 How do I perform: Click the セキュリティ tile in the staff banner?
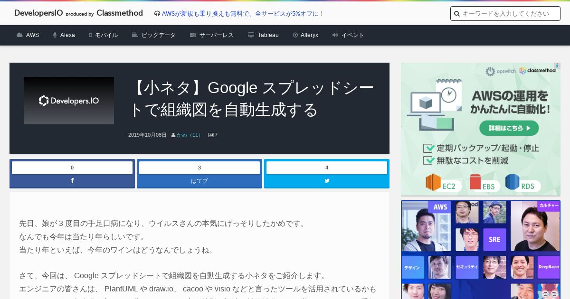pos(467,267)
